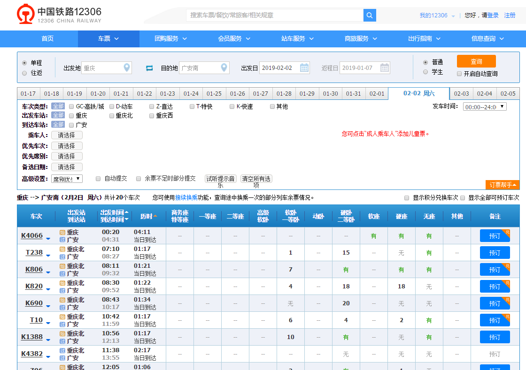Open the 车票 navigation menu

[x=108, y=38]
